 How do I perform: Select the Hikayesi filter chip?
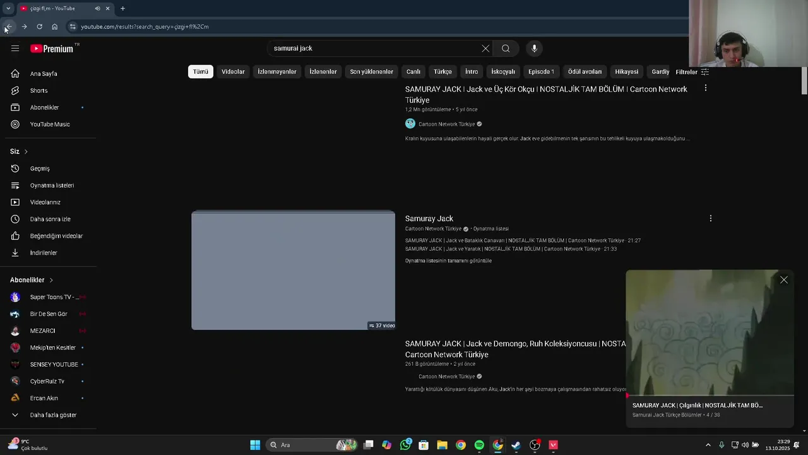coord(627,71)
